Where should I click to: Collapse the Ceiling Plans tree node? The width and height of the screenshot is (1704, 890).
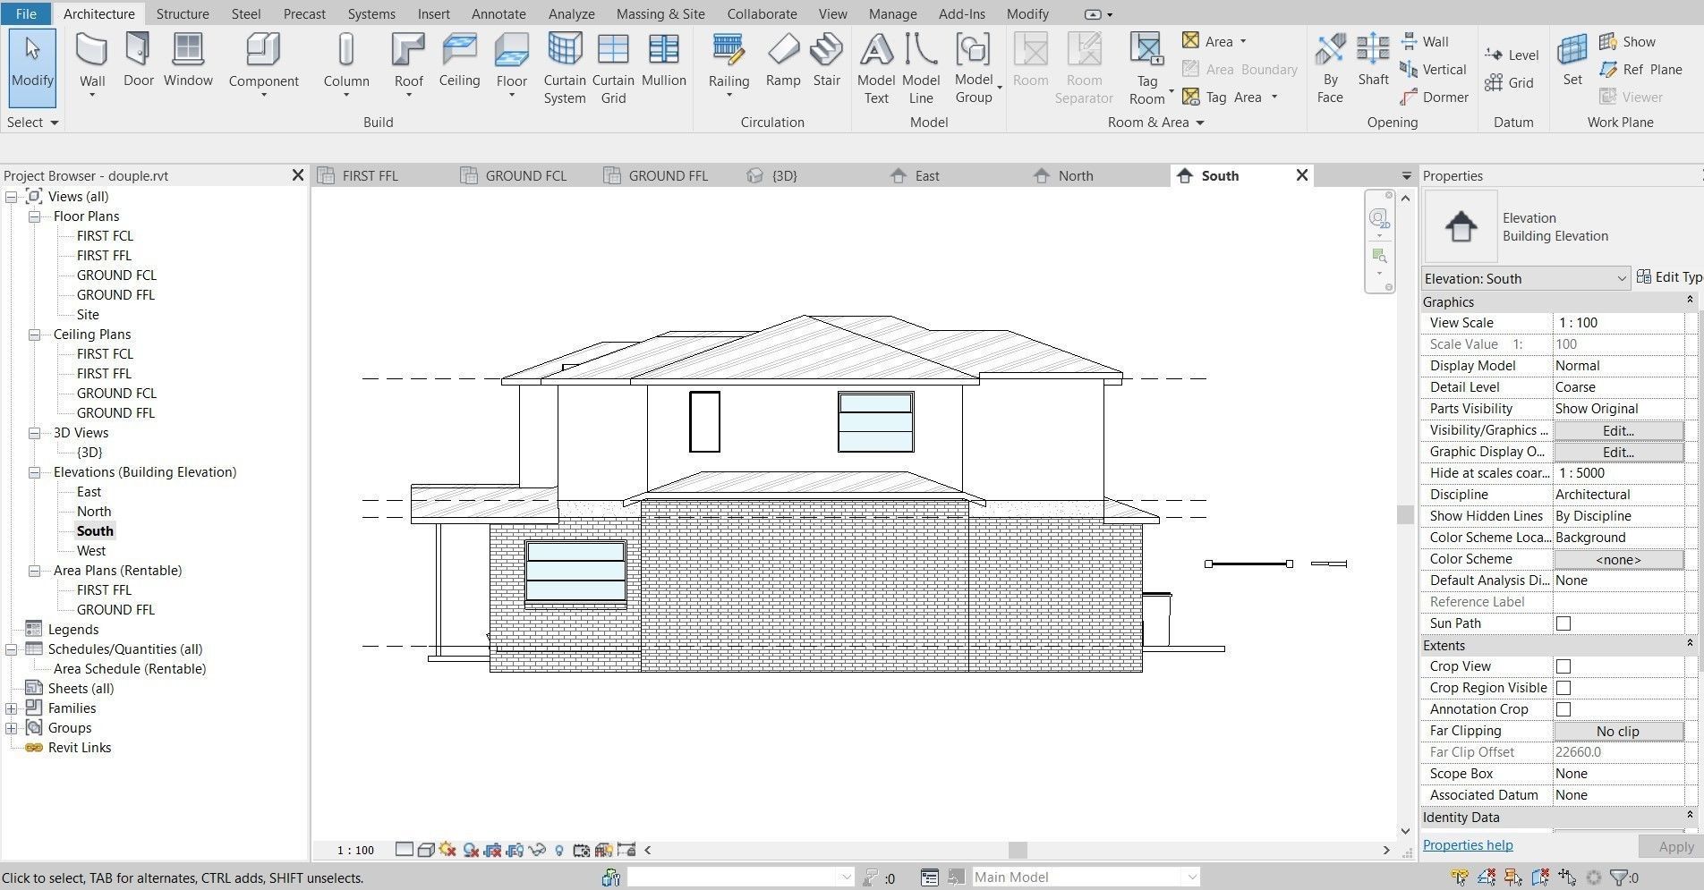tap(34, 335)
